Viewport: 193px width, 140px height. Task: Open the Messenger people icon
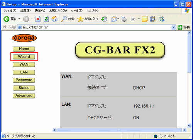pos(162,19)
